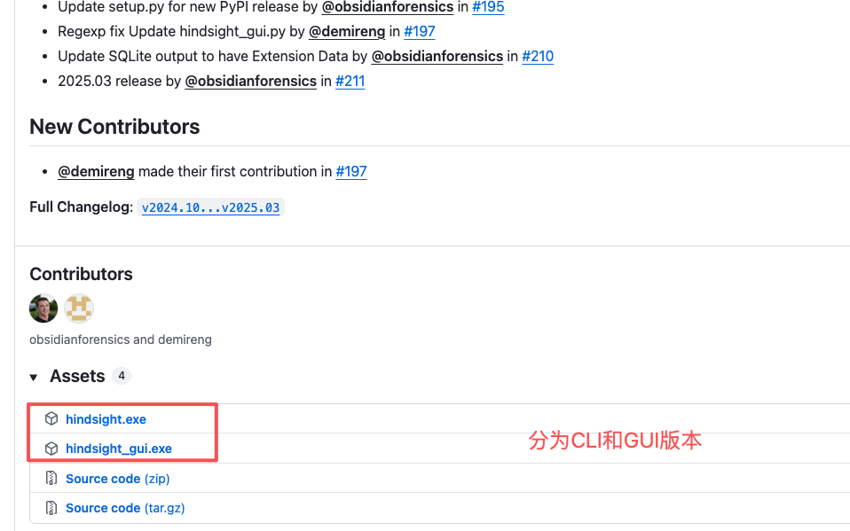This screenshot has height=531, width=850.
Task: Open demireng contributor avatar
Action: point(79,308)
